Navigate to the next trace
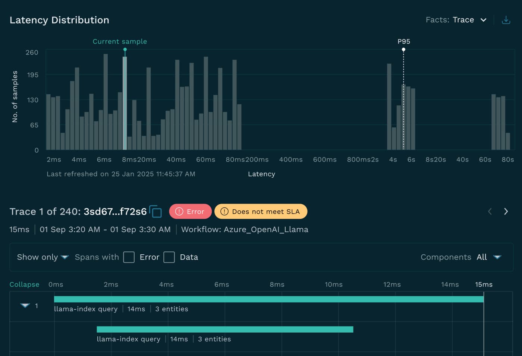The height and width of the screenshot is (356, 522). pos(506,211)
